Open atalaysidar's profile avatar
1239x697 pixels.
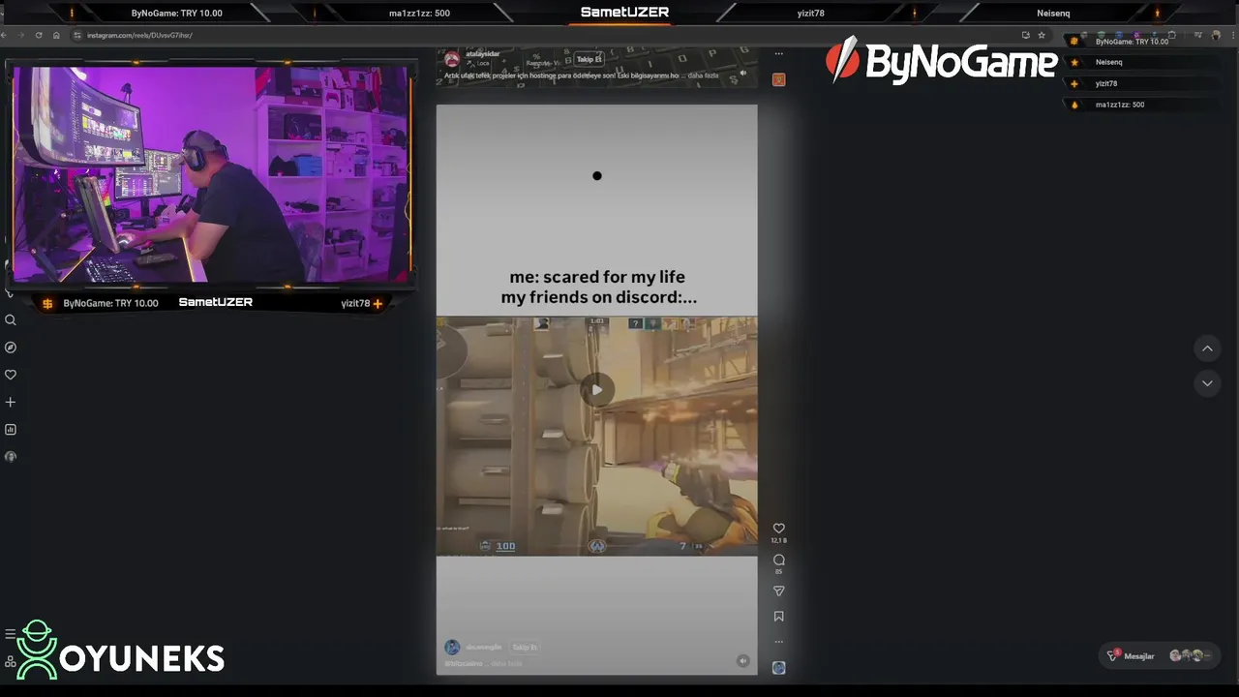click(x=452, y=59)
